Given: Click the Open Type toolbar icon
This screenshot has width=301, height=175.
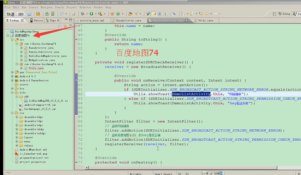Looking at the screenshot, I should [130, 14].
